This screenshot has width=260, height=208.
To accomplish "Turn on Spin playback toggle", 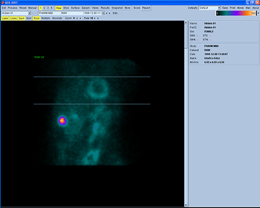I will click(29, 18).
